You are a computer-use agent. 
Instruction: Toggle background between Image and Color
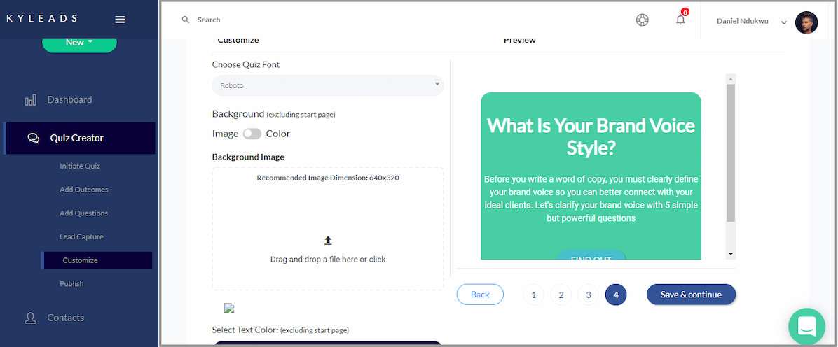click(252, 134)
